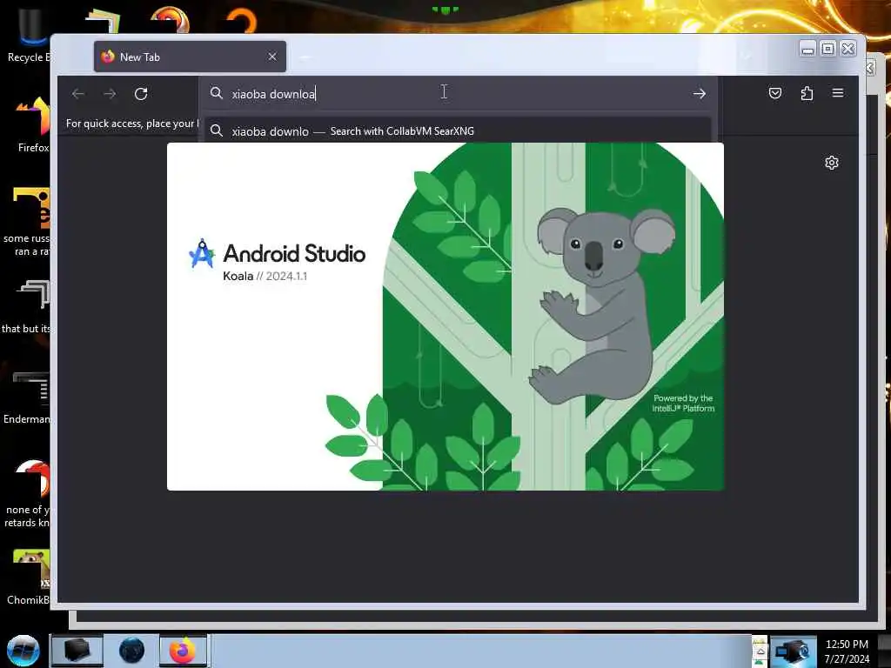Minimize the Firefox window
Screen dimensions: 891x668
(807, 50)
